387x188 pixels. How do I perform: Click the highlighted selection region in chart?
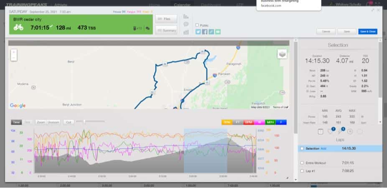(205, 151)
